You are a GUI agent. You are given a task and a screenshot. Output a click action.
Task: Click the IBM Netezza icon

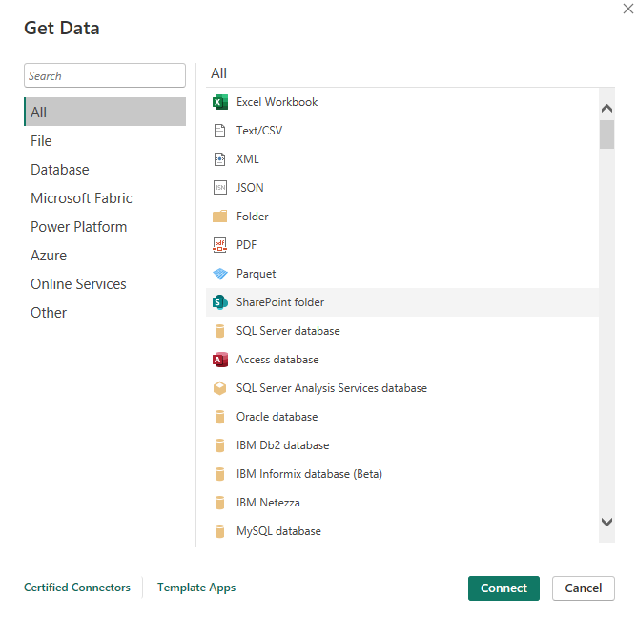[219, 503]
